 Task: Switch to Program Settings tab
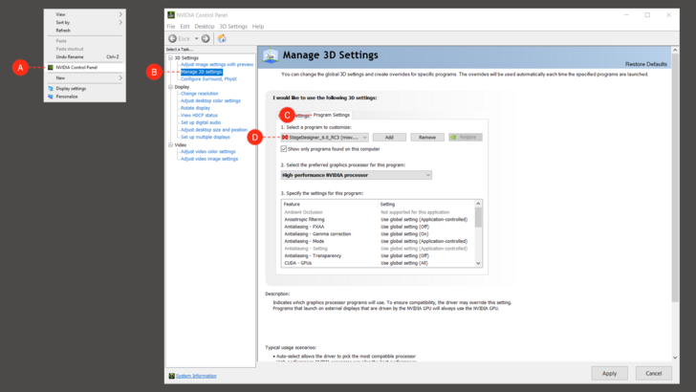point(331,115)
